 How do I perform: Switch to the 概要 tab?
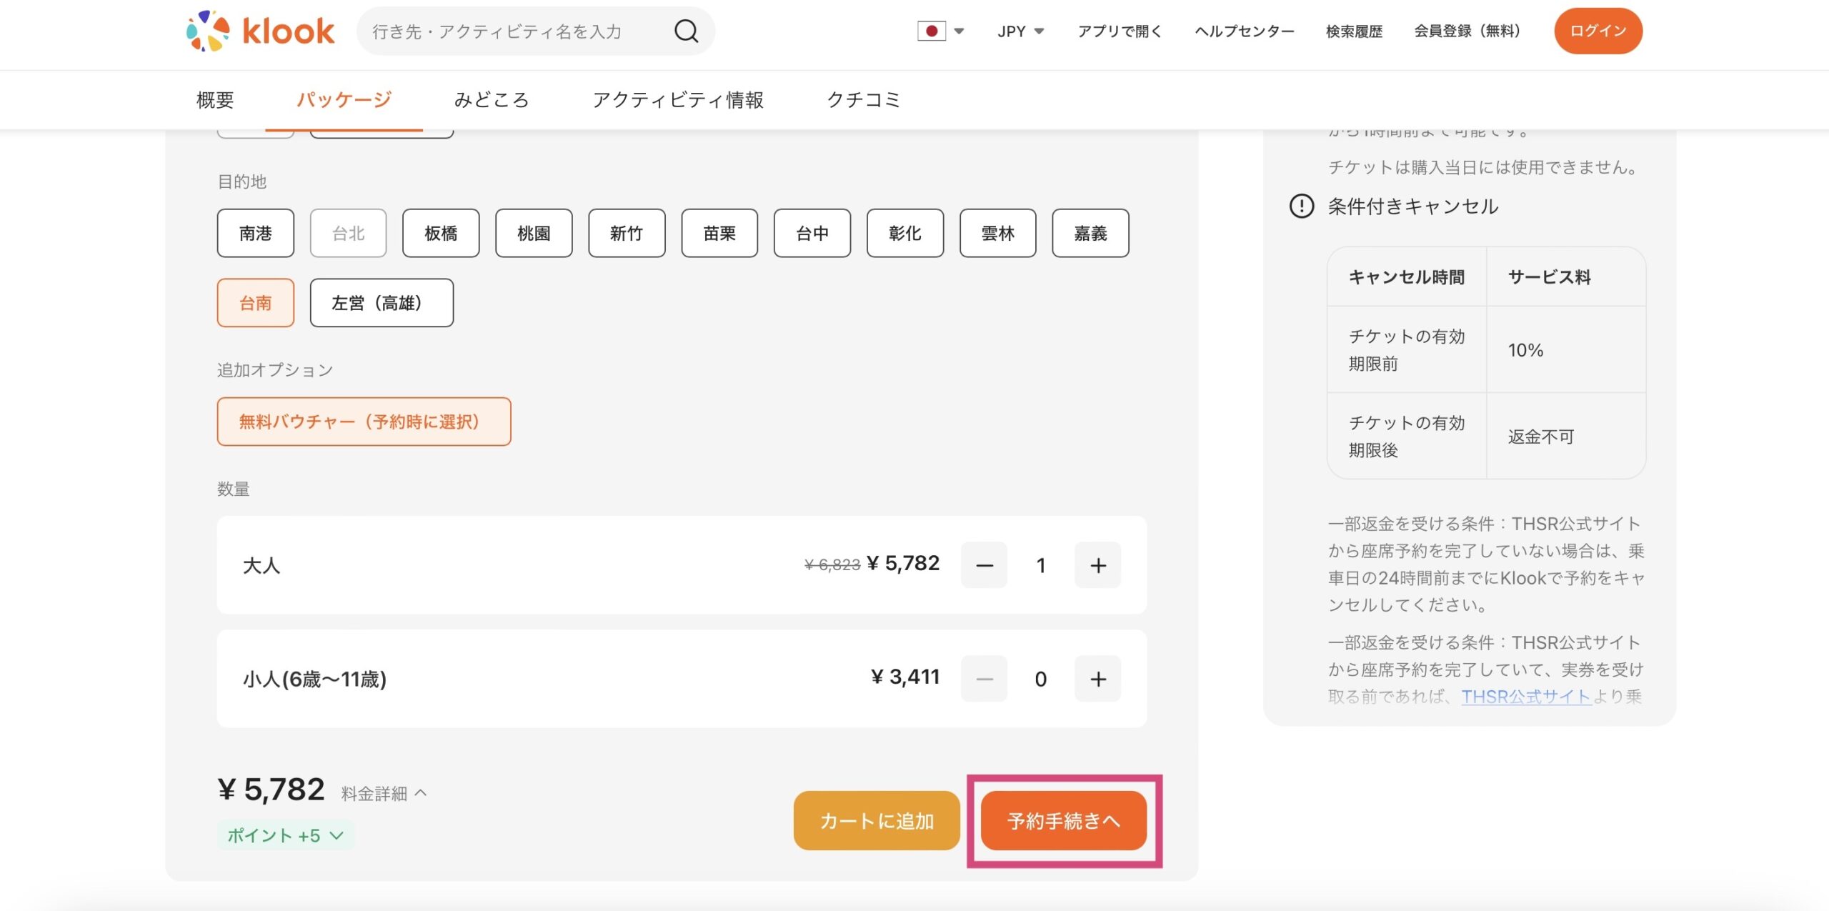point(215,99)
